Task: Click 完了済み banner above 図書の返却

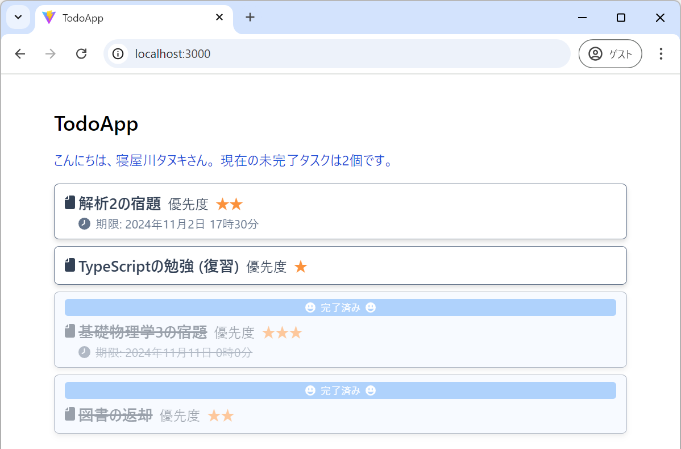Action: [340, 390]
